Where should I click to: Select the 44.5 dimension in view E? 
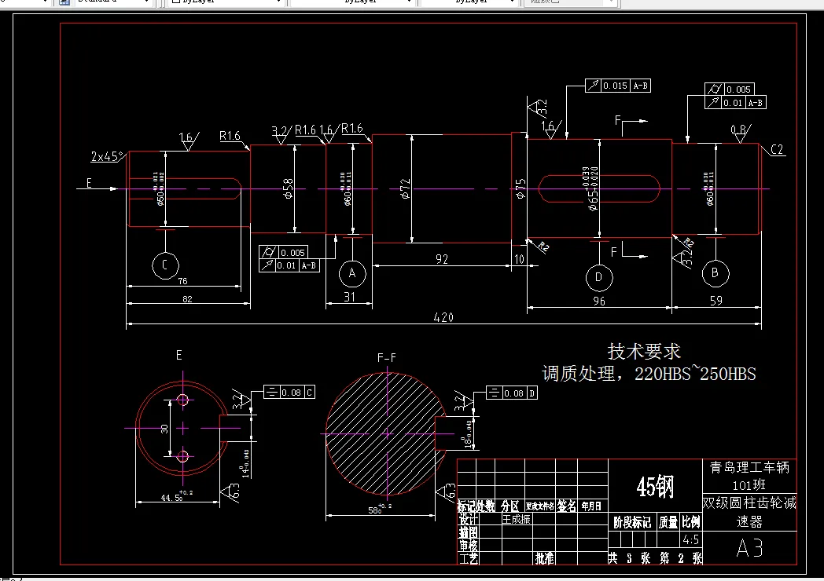click(177, 496)
